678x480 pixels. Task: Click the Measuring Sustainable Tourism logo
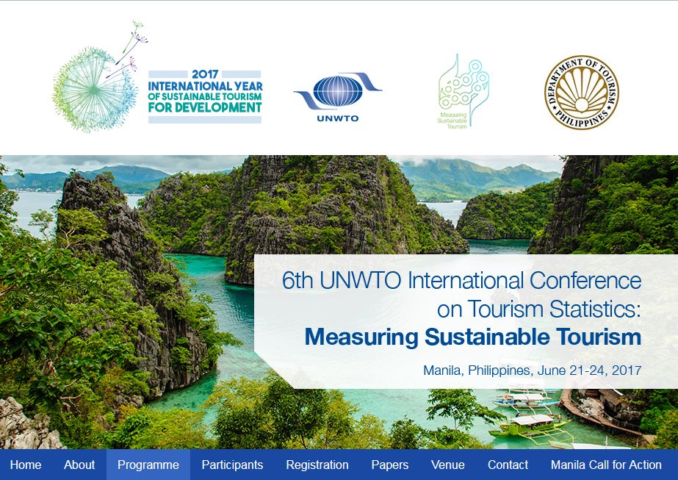coord(463,91)
